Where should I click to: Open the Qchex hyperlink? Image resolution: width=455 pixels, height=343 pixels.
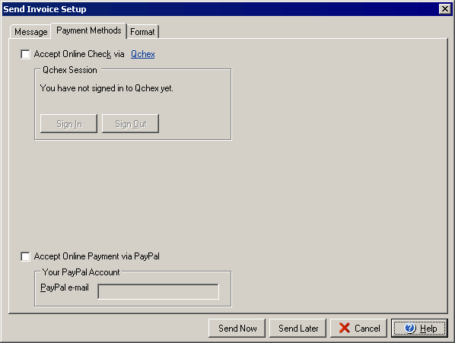coord(143,54)
